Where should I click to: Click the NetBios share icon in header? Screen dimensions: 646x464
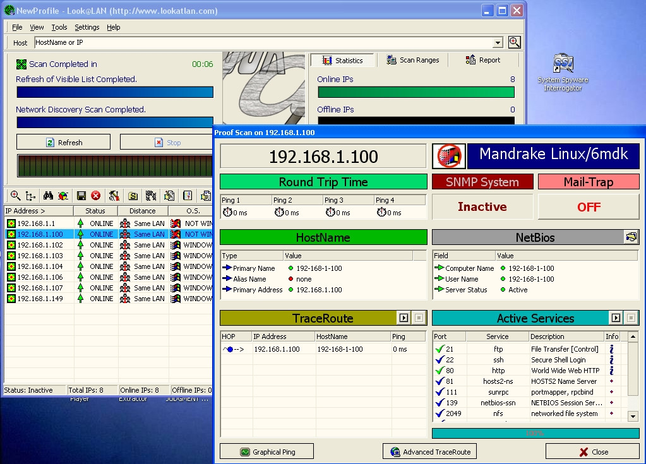[631, 237]
